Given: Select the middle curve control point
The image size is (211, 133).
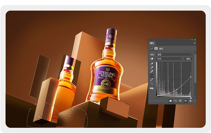Looking at the screenshot, I should tap(177, 89).
